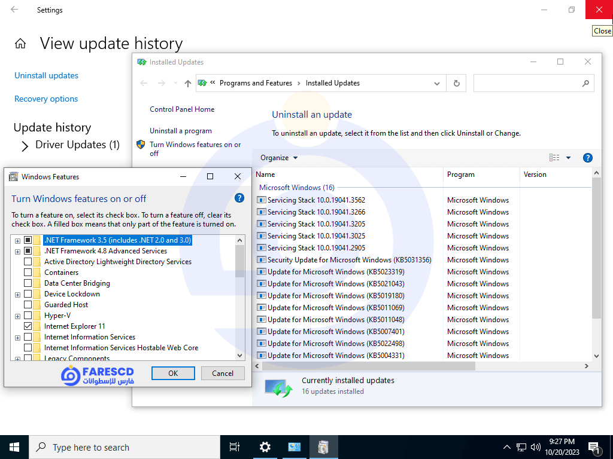
Task: Expand .NET Framework 4.8 Advanced Services node
Action: (x=17, y=252)
